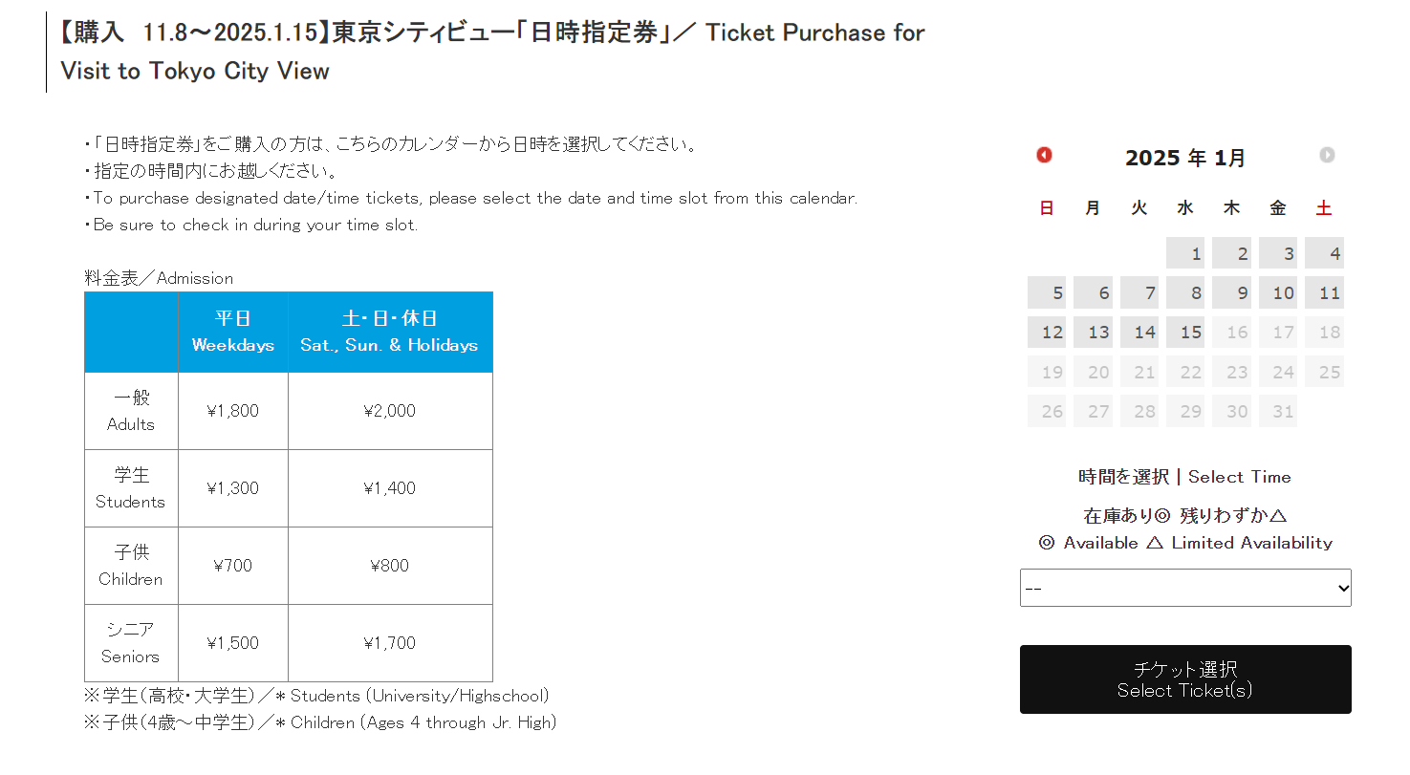Screen dimensions: 1410x775
Task: Click the Sat., Sun. & Holidays header
Action: click(x=390, y=332)
